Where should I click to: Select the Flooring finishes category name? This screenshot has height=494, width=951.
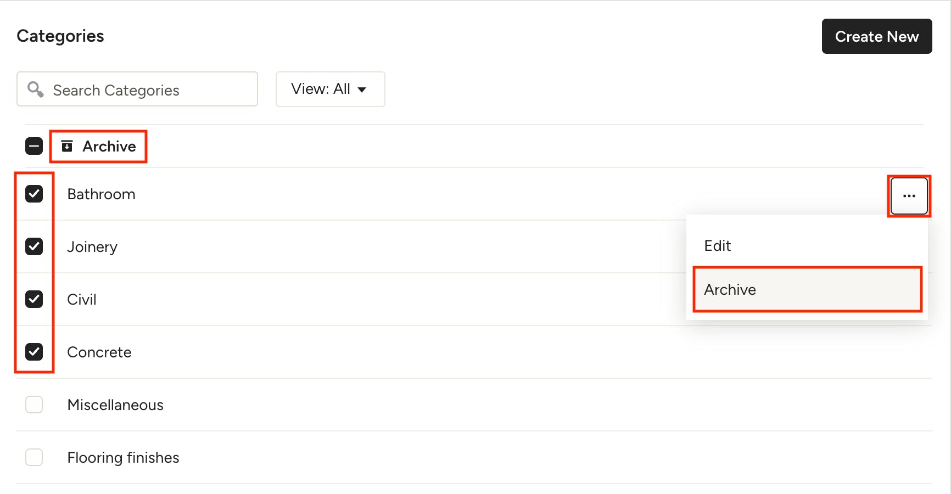(123, 458)
